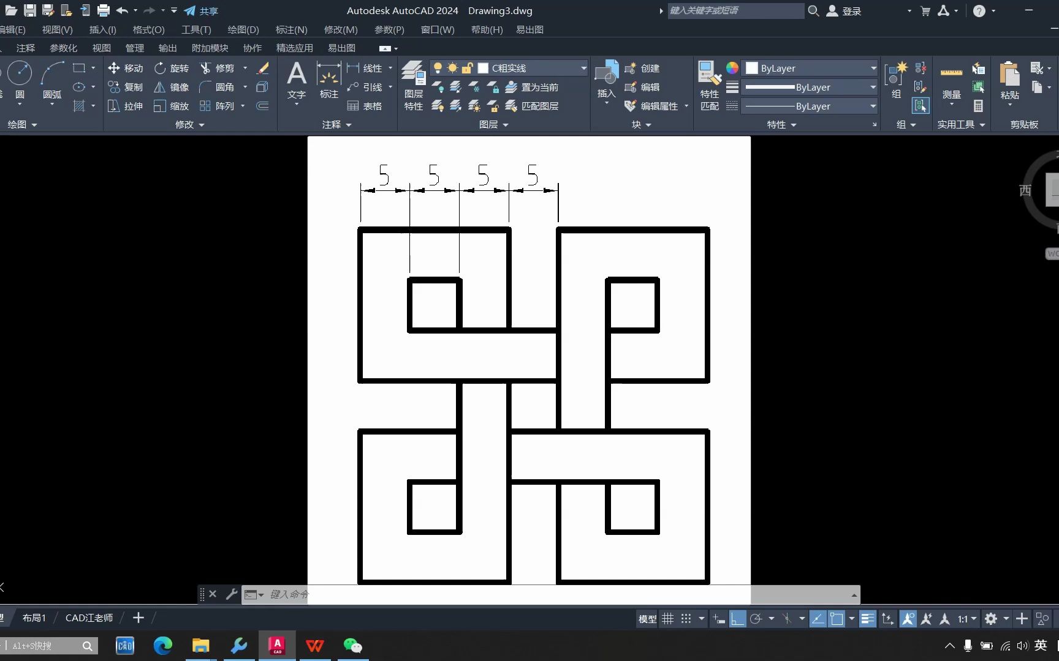Click the Erase tool icon
This screenshot has height=661, width=1059.
pyautogui.click(x=263, y=68)
